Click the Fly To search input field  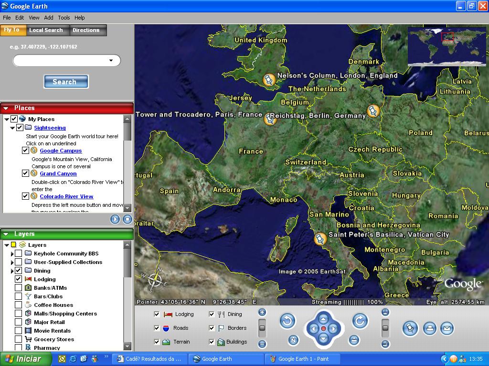click(x=66, y=61)
